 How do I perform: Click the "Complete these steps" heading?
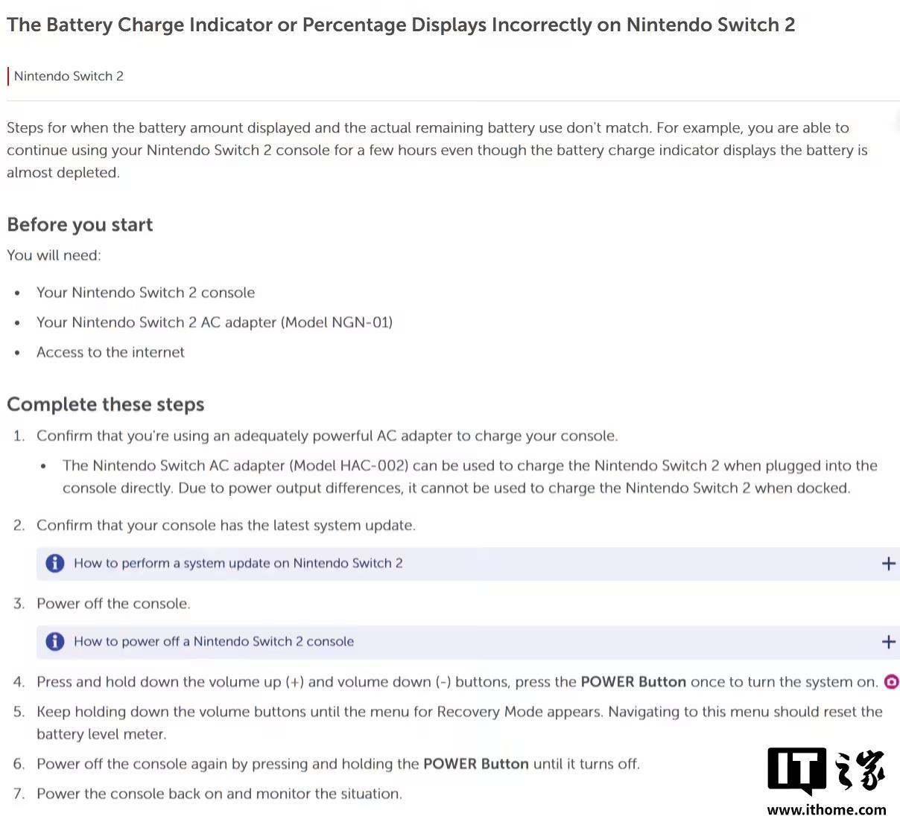105,404
